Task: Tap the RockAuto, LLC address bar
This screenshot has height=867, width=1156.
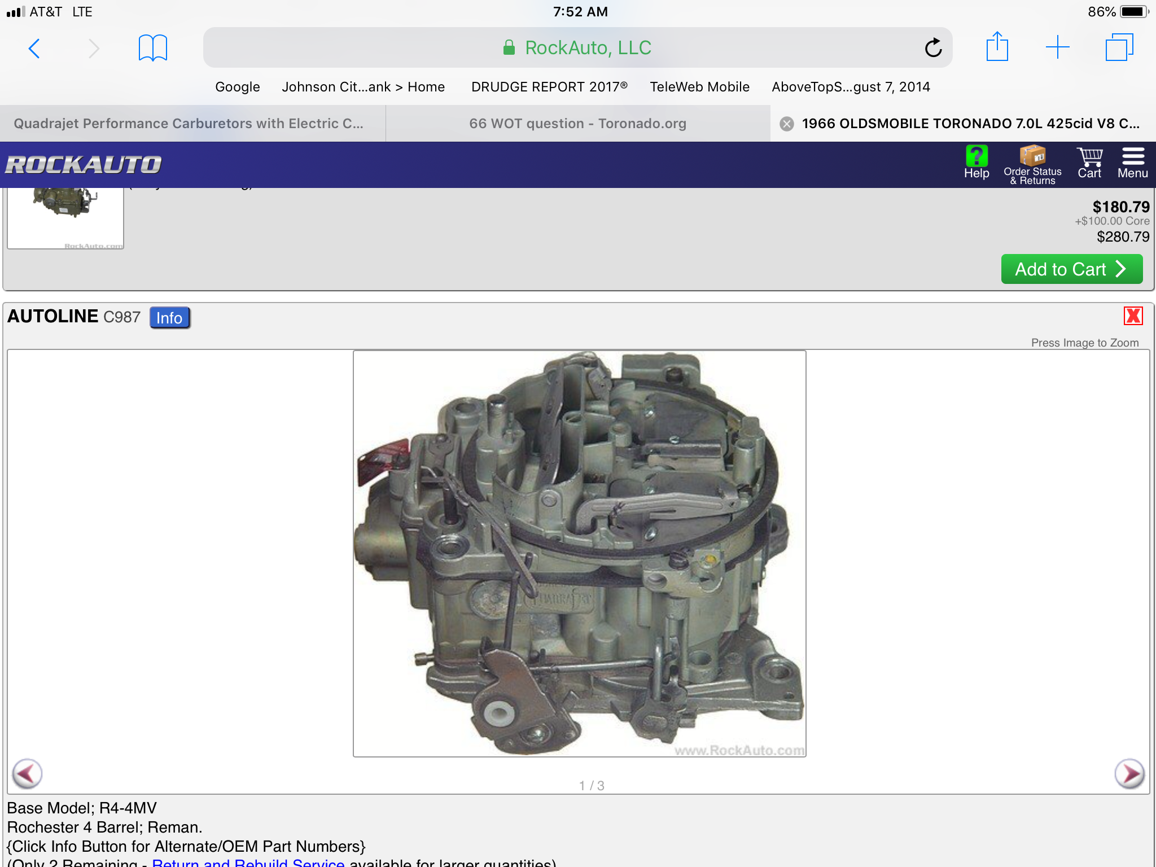Action: 577,47
